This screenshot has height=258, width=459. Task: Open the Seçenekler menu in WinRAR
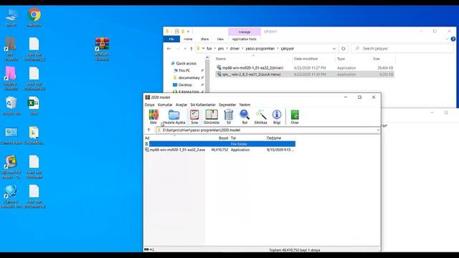click(x=227, y=105)
